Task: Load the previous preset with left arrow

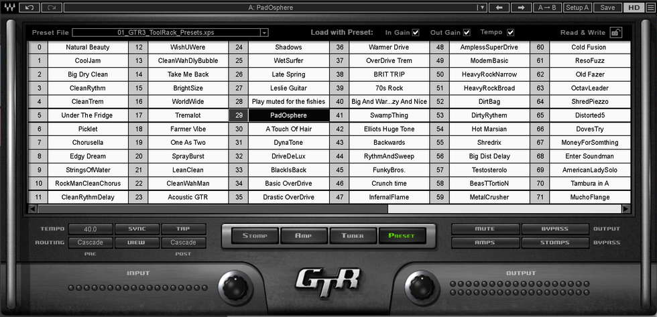Action: pyautogui.click(x=499, y=7)
